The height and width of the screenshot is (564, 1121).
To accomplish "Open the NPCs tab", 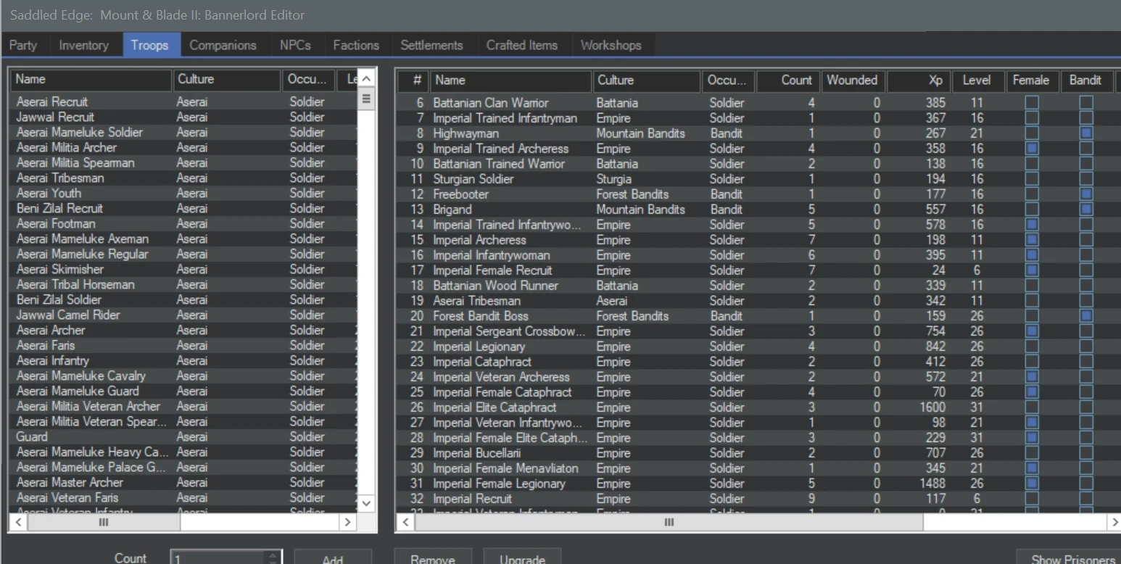I will (x=295, y=45).
